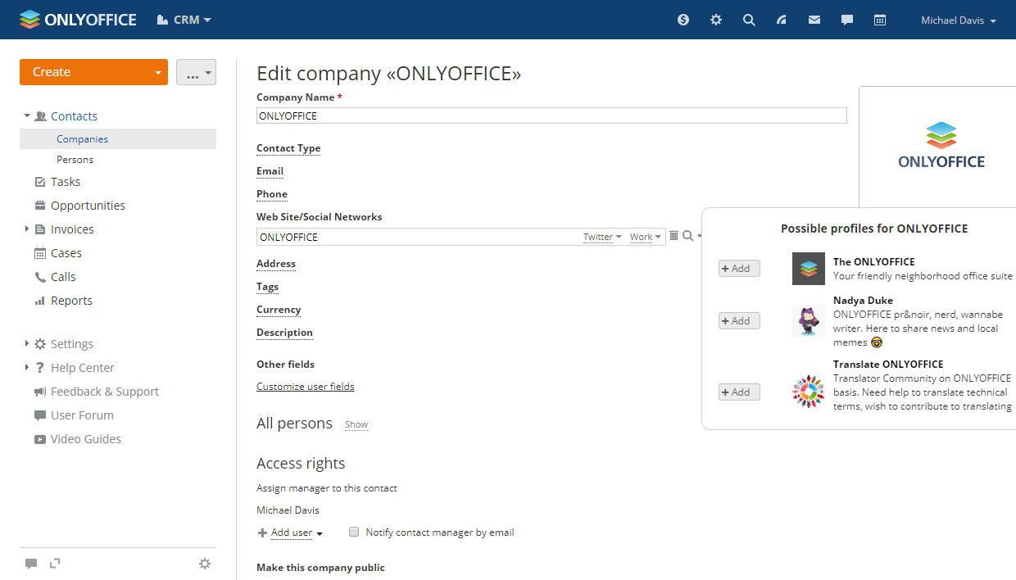The width and height of the screenshot is (1016, 580).
Task: Open the Work category dropdown
Action: [646, 237]
